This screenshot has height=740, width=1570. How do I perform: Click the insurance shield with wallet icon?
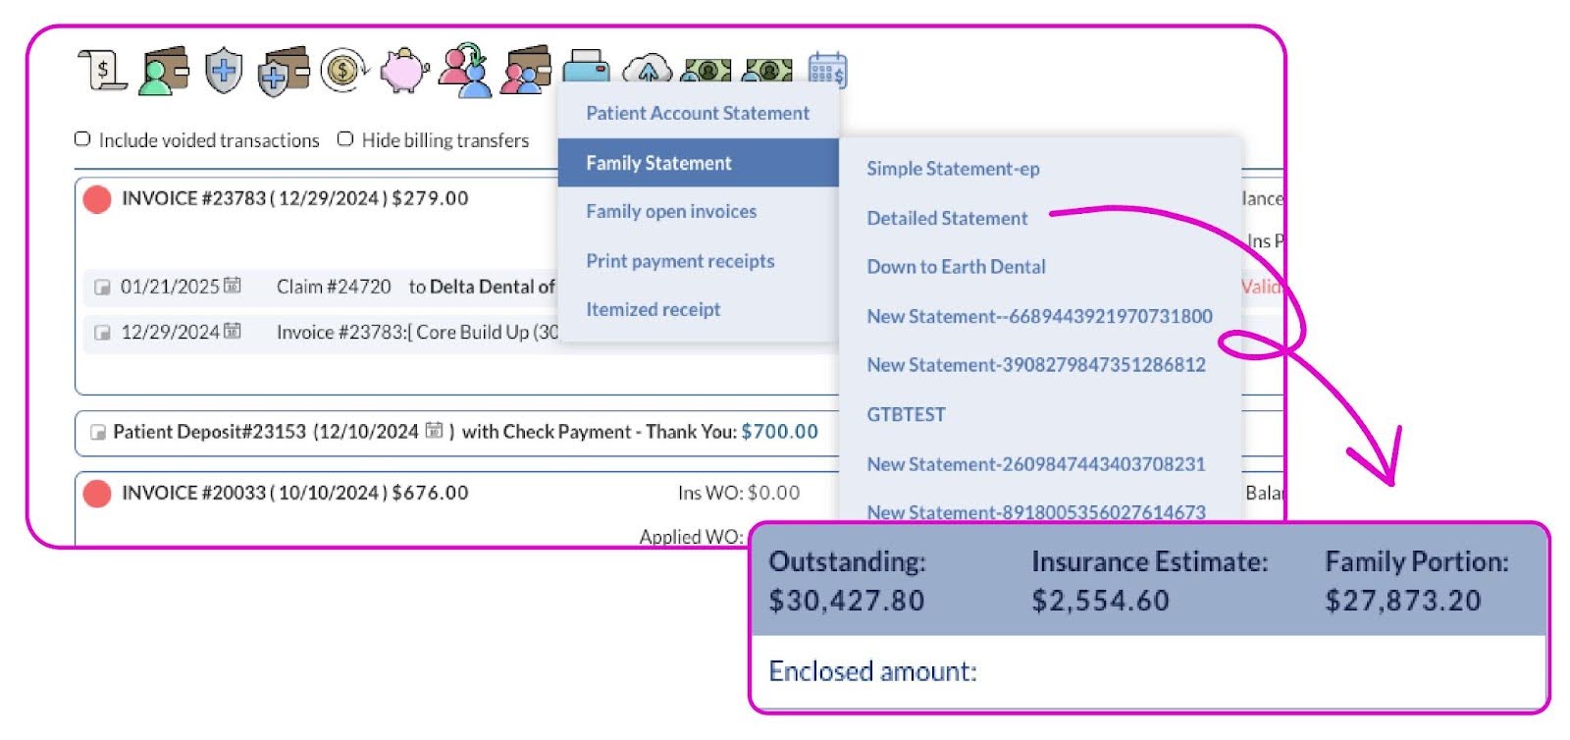click(283, 73)
